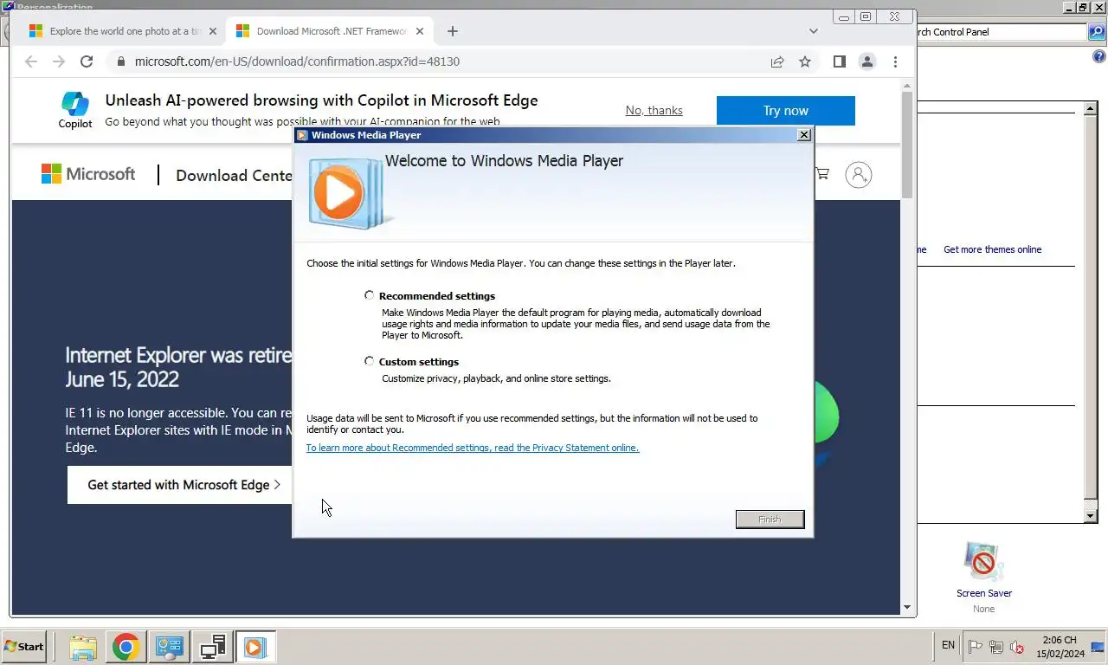Toggle the Chrome side panel icon

click(839, 61)
